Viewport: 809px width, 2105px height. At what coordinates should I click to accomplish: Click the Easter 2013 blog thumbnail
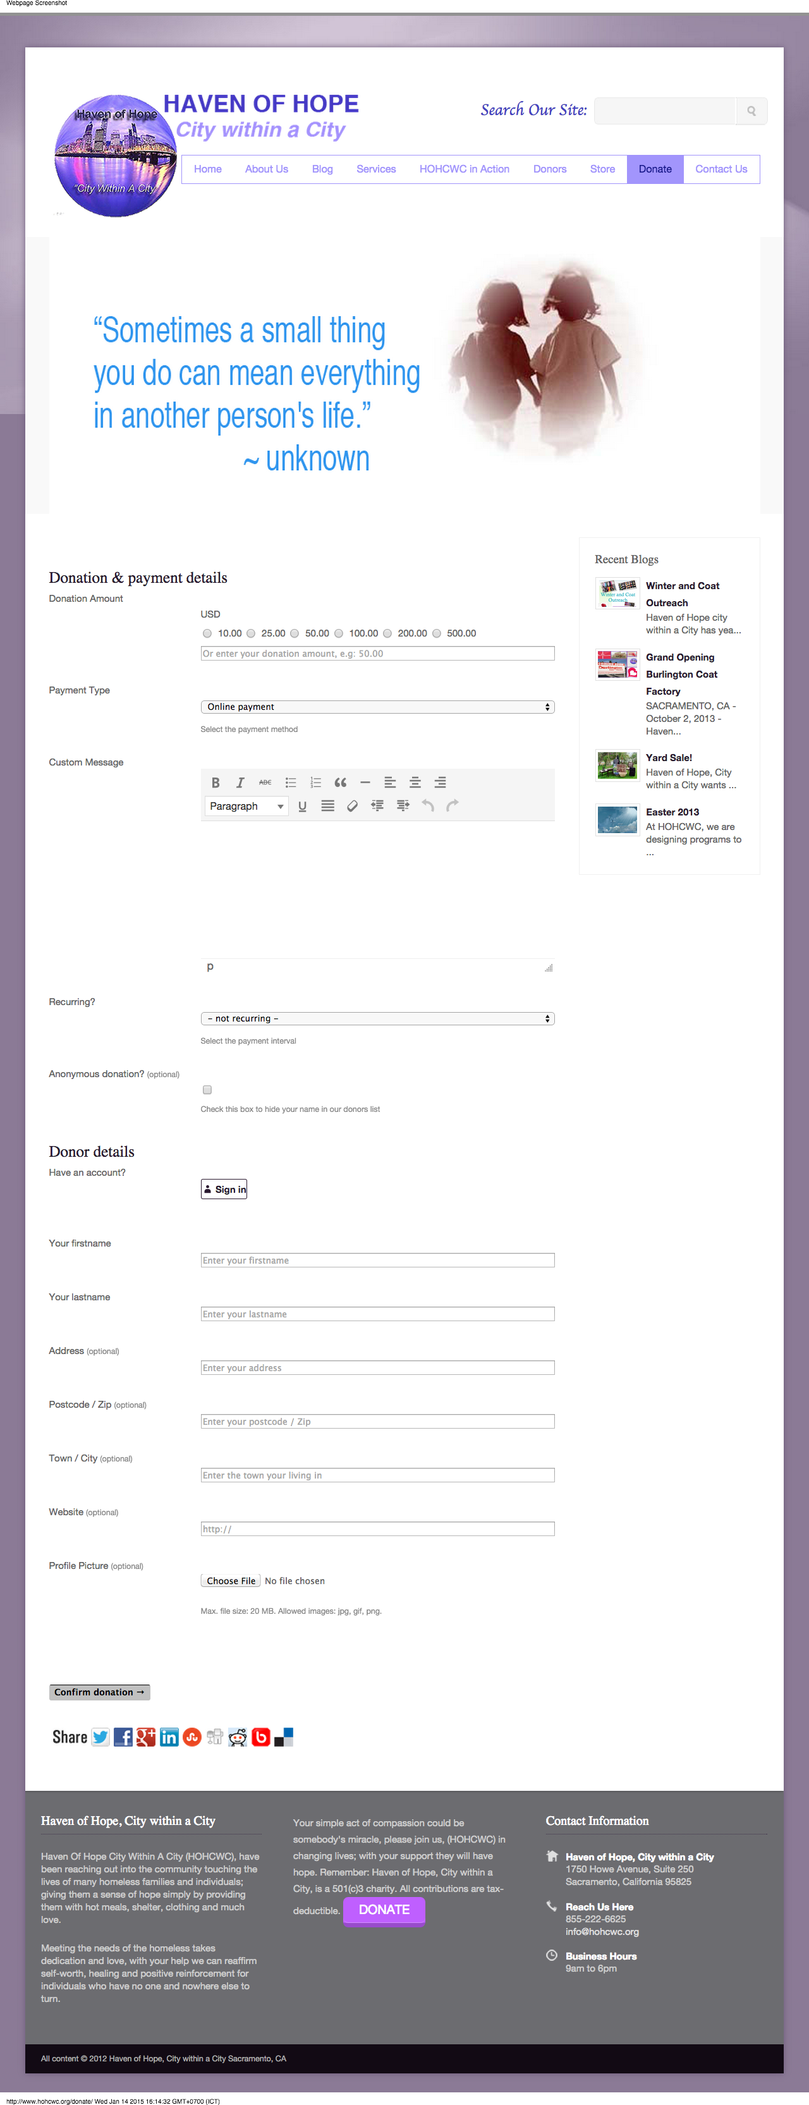(617, 820)
